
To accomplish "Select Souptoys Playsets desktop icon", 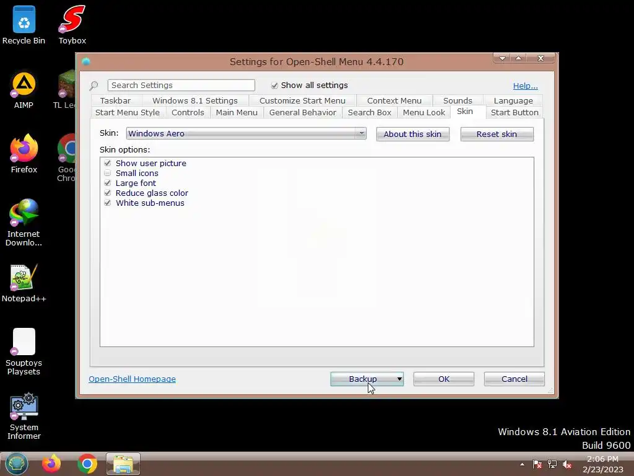I will (24, 351).
